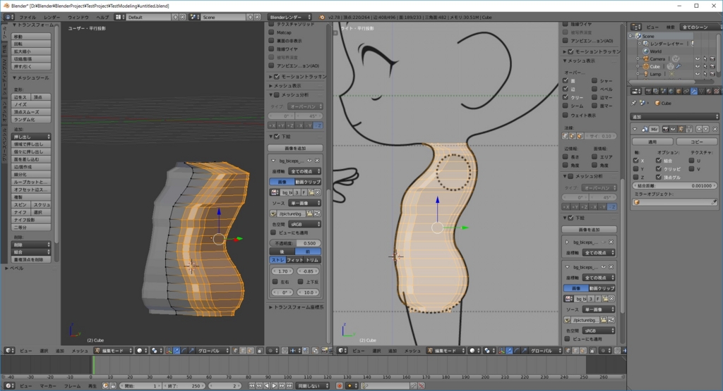Viewport: 723px width, 391px height.
Task: Switch to the オプション tool shelf tab
Action: pos(5,111)
